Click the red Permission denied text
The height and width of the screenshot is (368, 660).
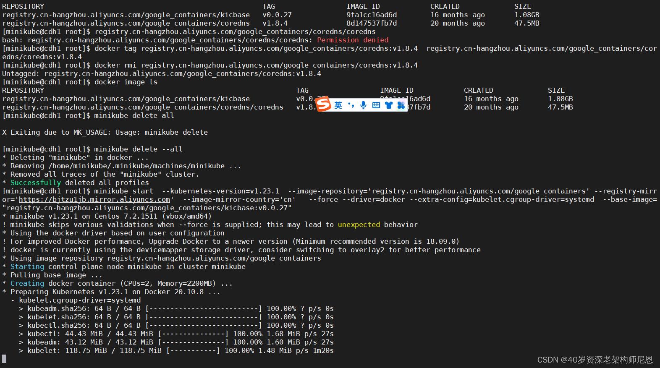(353, 40)
